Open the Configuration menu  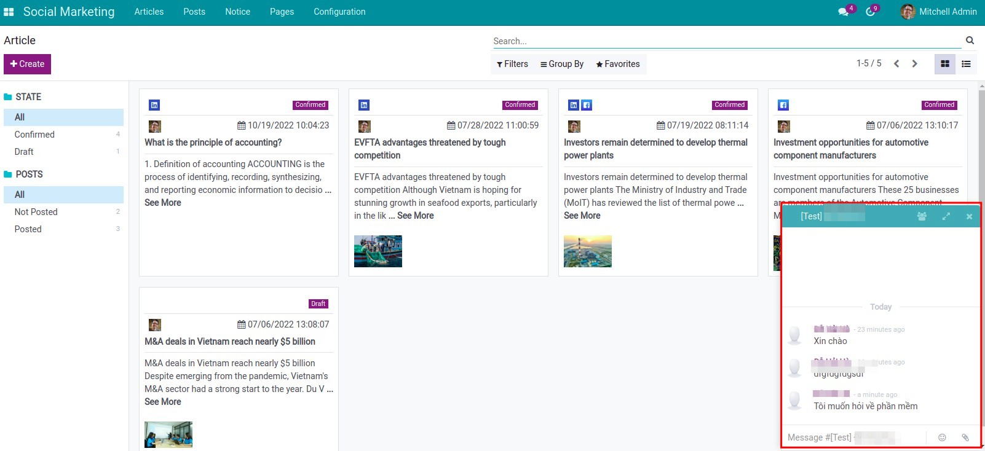(339, 12)
